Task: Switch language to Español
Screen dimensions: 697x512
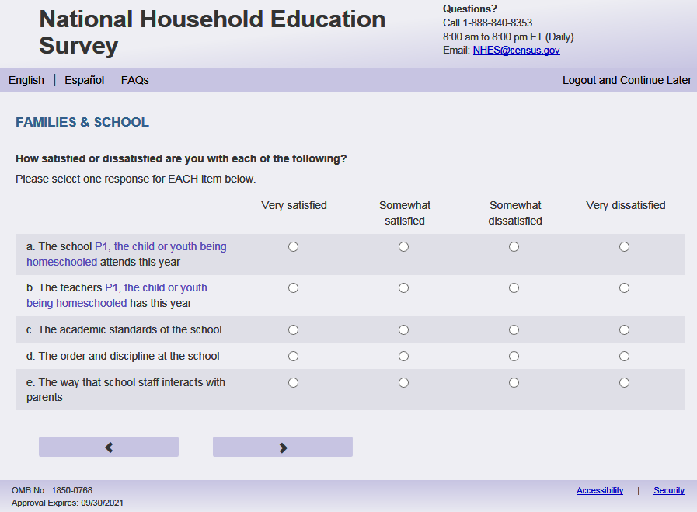Action: pos(84,80)
